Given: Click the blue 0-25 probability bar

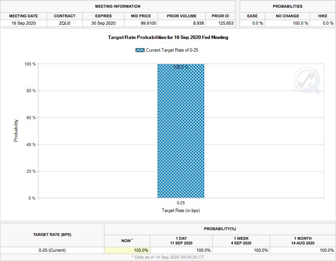Looking at the screenshot, I should point(181,131).
